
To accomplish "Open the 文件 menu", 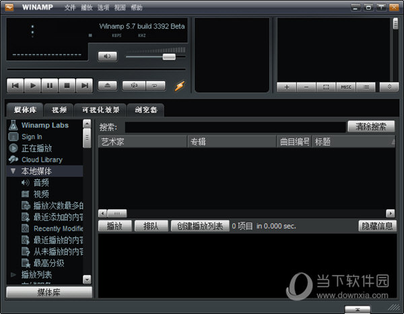I will point(70,7).
